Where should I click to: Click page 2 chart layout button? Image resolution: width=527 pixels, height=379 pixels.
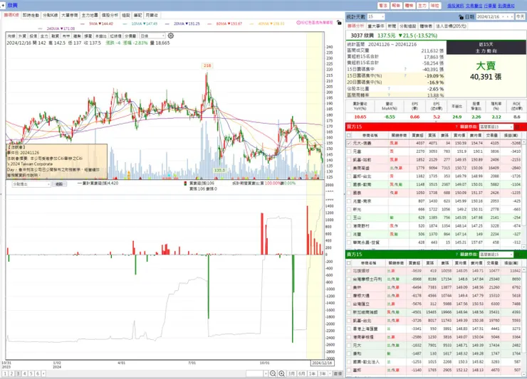(x=11, y=373)
